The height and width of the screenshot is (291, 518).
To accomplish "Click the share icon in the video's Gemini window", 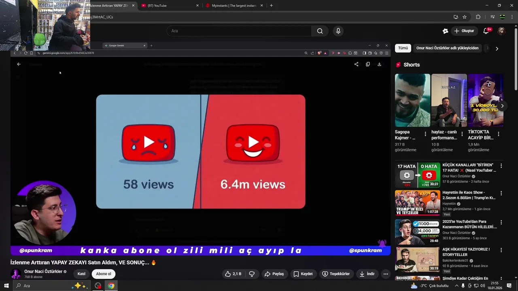I will (356, 64).
